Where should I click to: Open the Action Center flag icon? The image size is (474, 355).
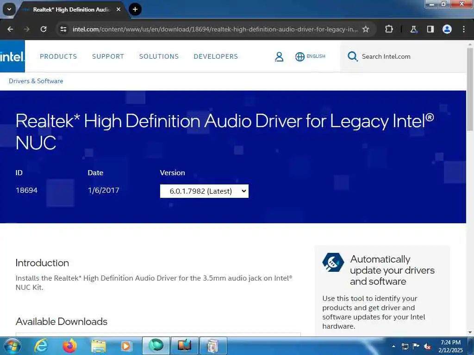click(416, 346)
